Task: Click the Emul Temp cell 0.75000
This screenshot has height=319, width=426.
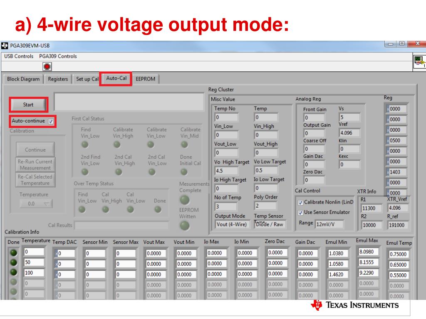Action: click(x=399, y=254)
